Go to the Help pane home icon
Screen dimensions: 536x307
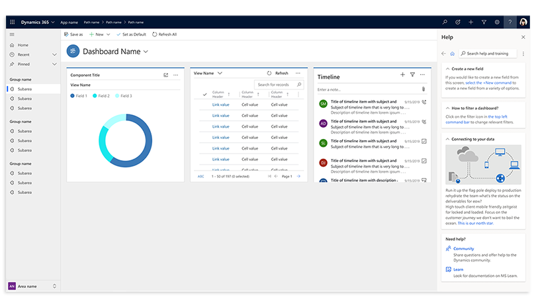tap(452, 53)
